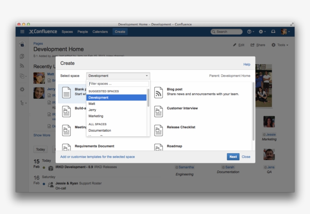Select the Roadmap template icon
Image resolution: width=310 pixels, height=214 pixels.
coord(158,147)
